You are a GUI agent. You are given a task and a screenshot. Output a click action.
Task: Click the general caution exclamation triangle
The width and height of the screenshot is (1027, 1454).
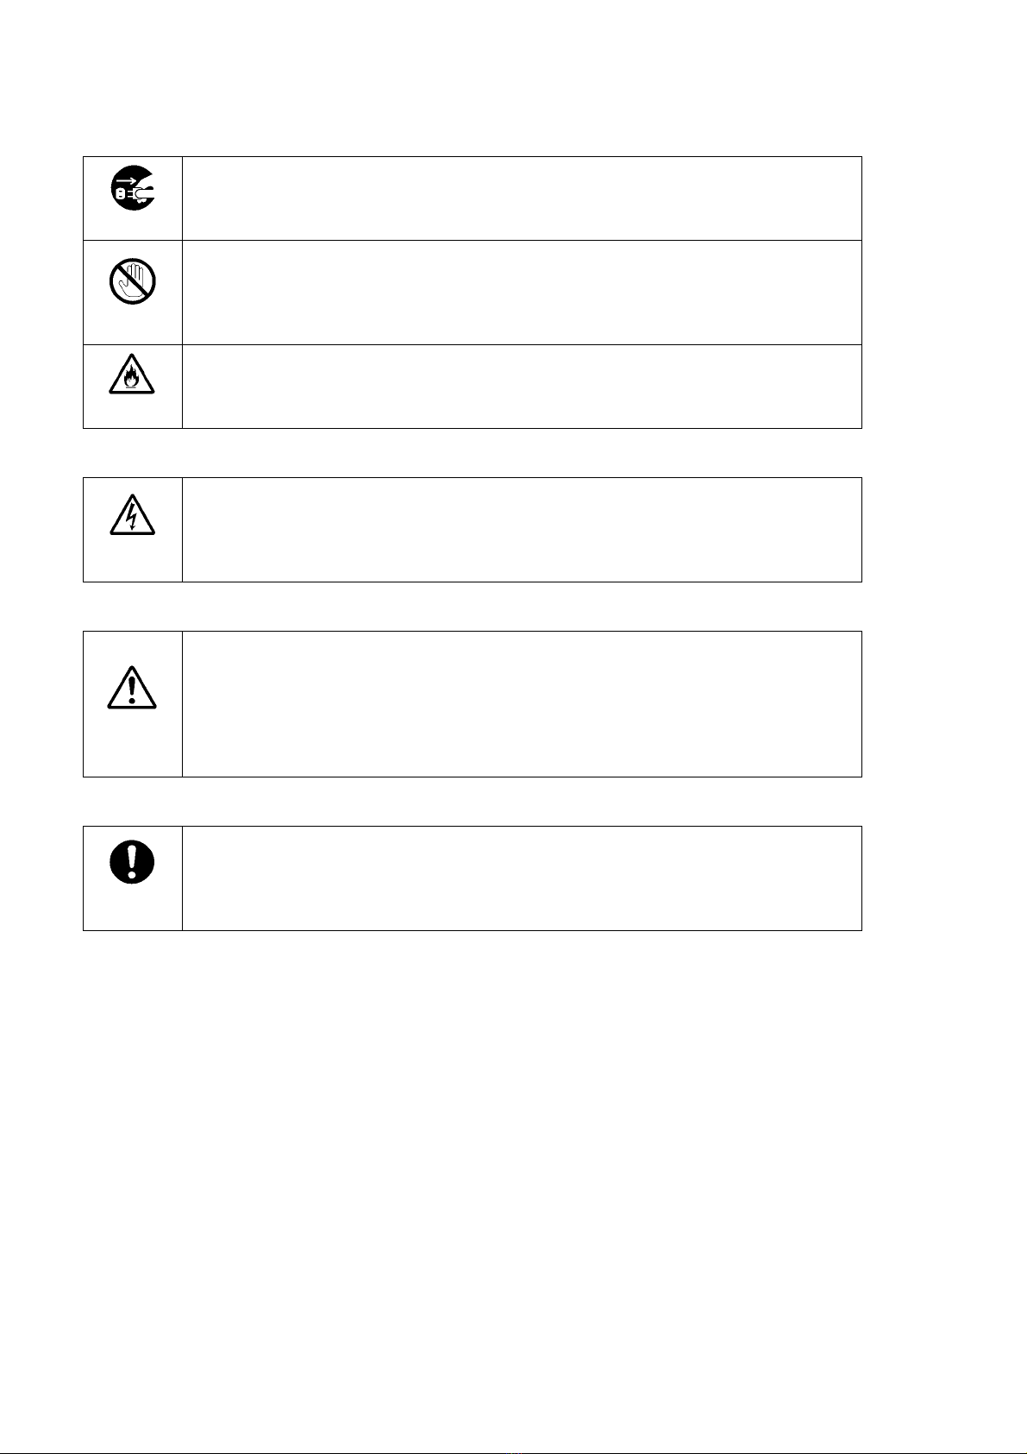pyautogui.click(x=132, y=689)
